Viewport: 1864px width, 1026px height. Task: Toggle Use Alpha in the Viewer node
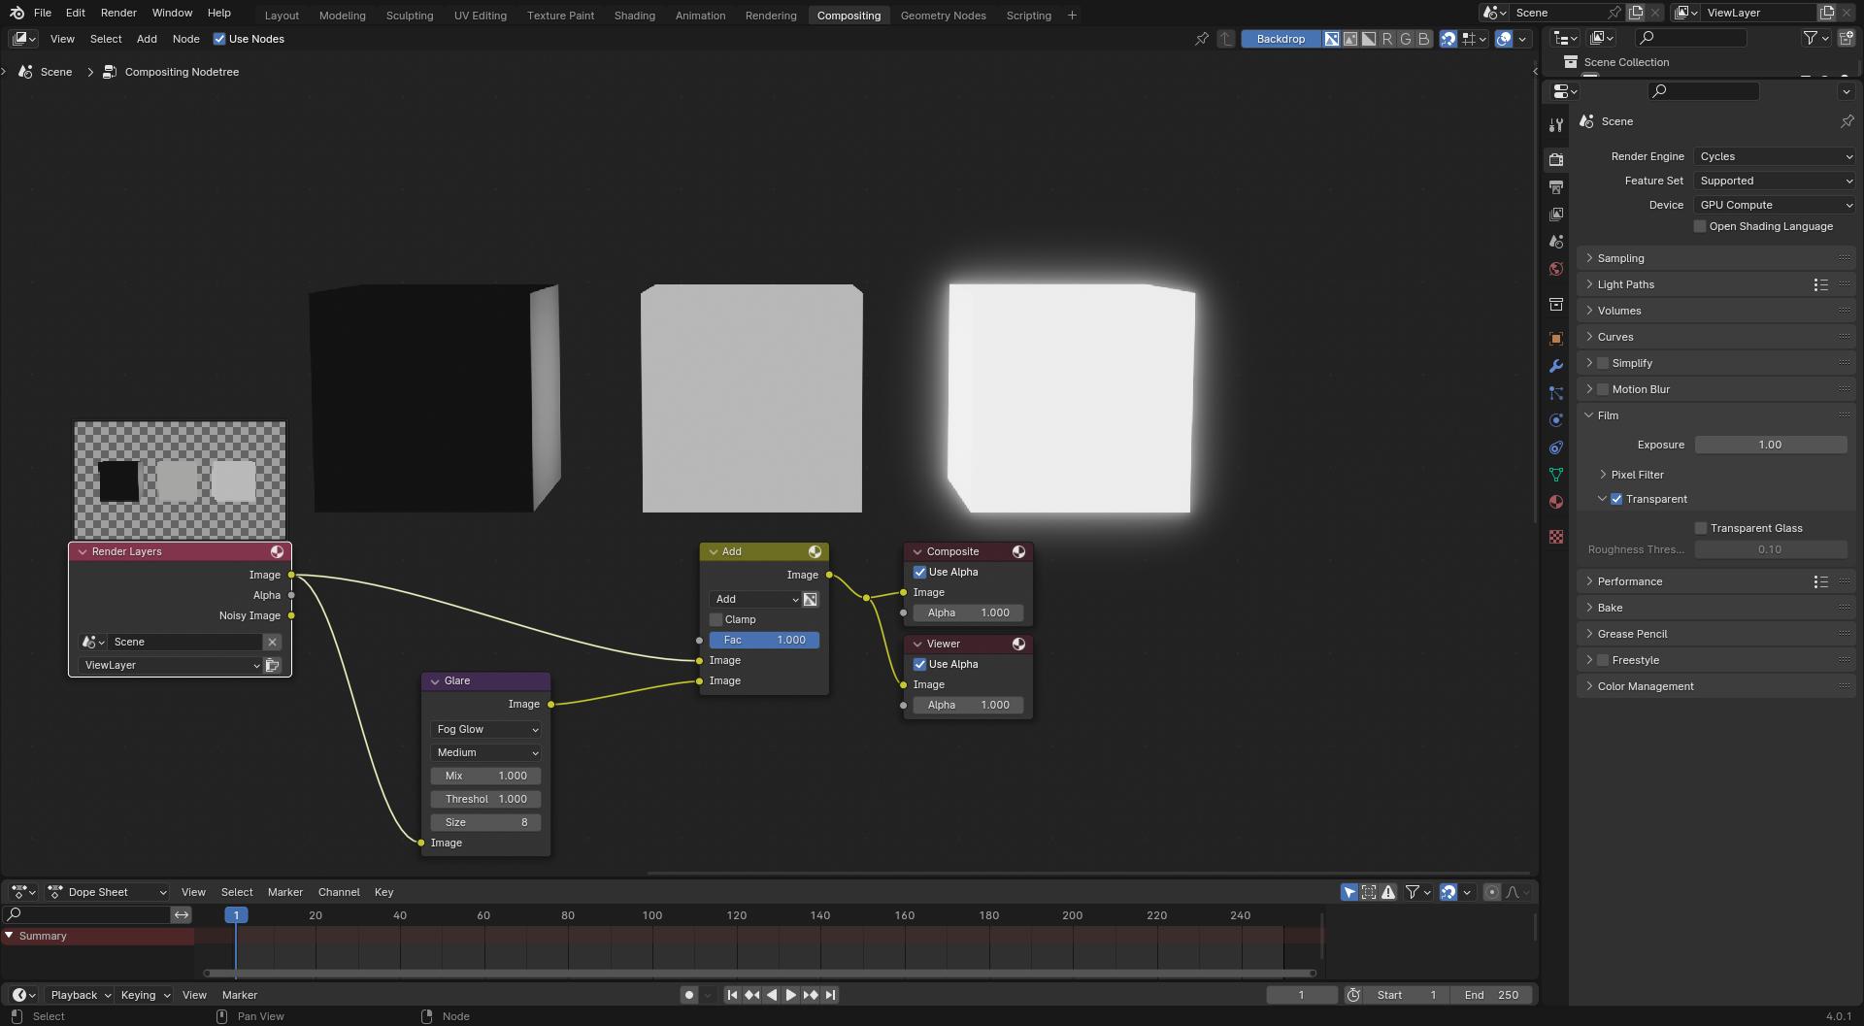[x=919, y=664]
